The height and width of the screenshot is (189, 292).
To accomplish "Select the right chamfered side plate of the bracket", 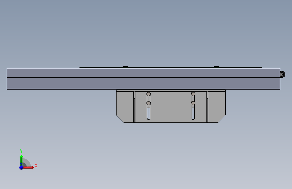I will click(217, 107).
